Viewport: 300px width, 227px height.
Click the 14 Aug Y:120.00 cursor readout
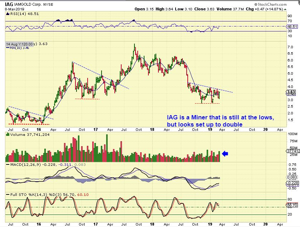click(x=19, y=44)
